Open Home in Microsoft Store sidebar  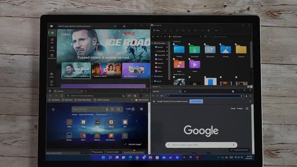click(52, 33)
